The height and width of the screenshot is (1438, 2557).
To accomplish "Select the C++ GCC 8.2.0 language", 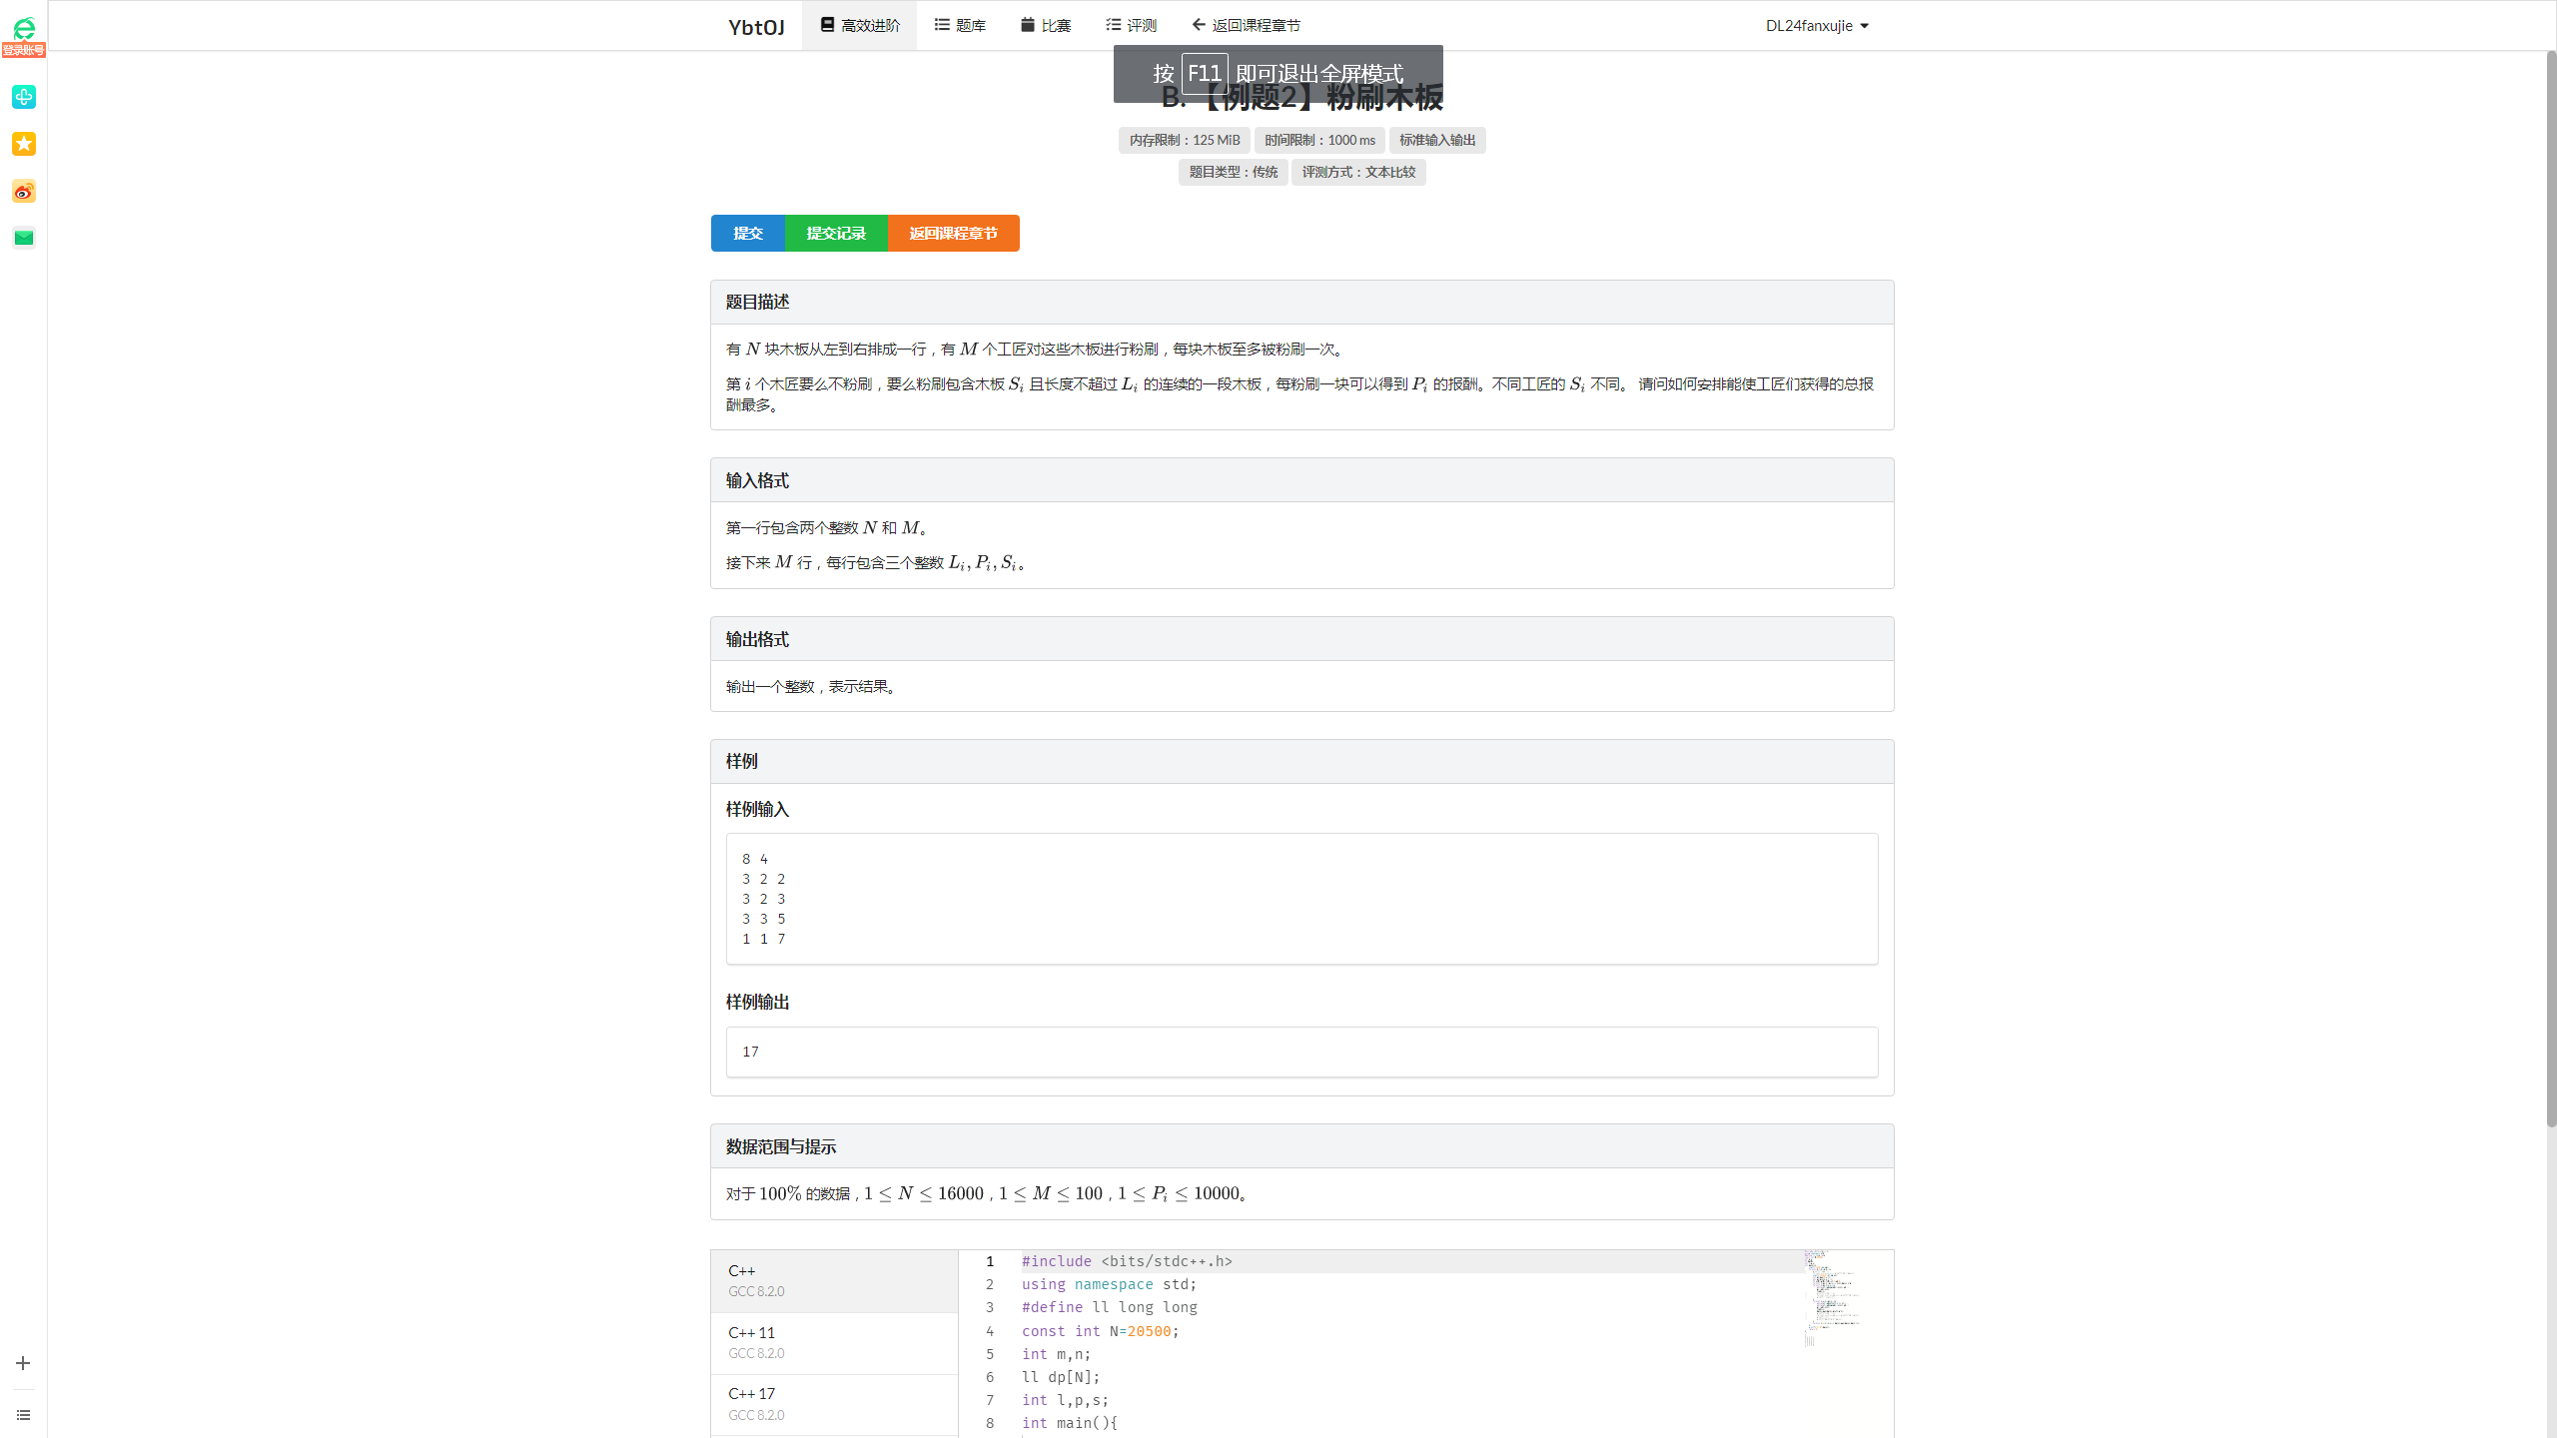I will click(835, 1281).
